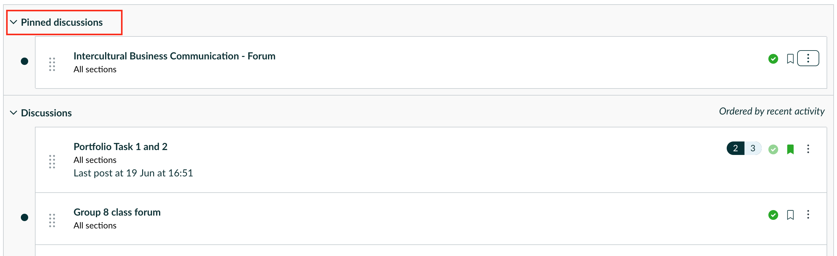Open options menu for Intercultural Business Communication forum
837x256 pixels.
pyautogui.click(x=808, y=58)
